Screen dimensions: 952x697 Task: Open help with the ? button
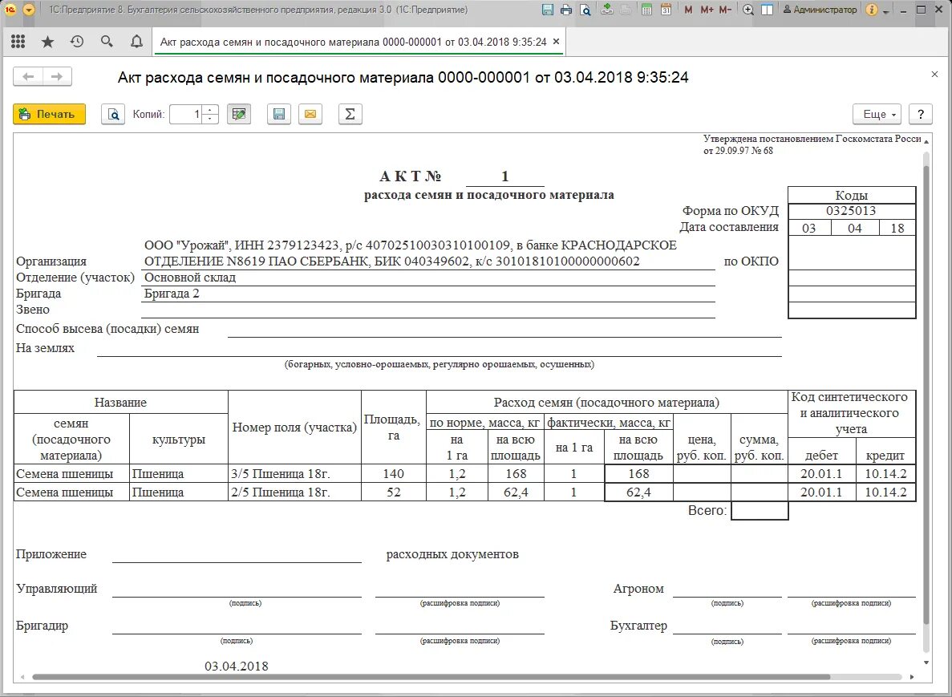click(x=921, y=114)
